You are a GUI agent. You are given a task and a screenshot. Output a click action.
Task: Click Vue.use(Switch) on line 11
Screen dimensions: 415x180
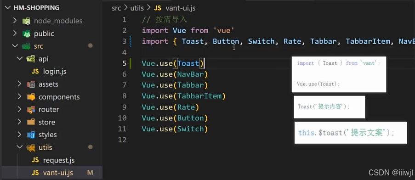point(175,129)
